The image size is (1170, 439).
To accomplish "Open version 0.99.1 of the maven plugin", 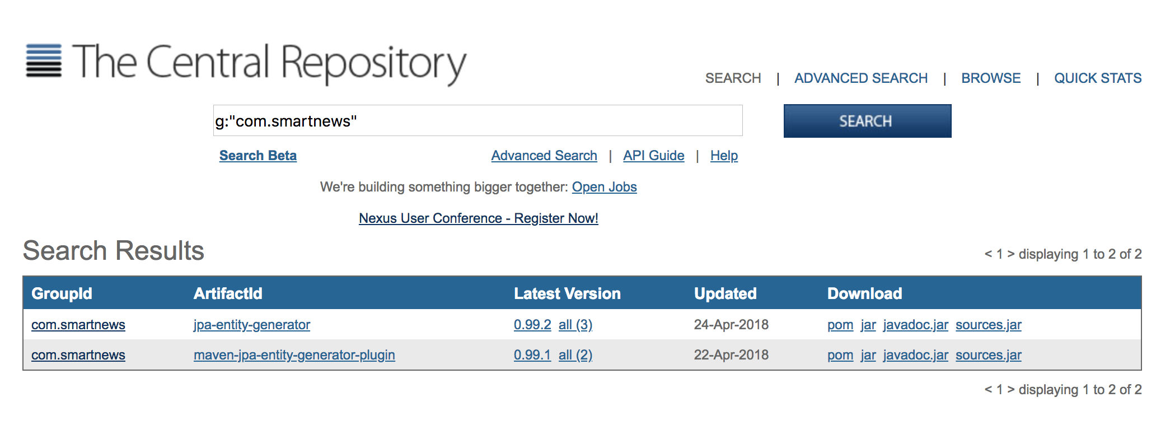I will pos(532,355).
